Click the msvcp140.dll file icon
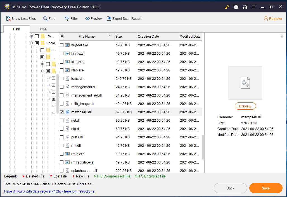The image size is (287, 197). pyautogui.click(x=67, y=112)
